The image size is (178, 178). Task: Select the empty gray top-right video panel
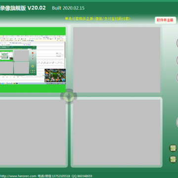point(117,60)
